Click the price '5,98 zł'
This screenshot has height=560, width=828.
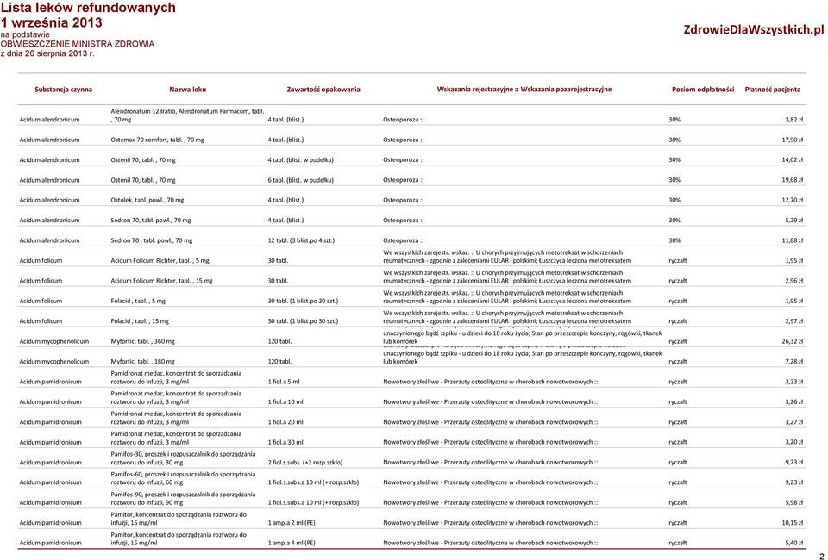tap(793, 502)
